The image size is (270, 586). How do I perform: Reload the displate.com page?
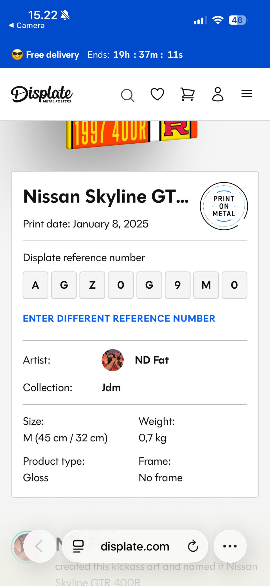tap(193, 546)
